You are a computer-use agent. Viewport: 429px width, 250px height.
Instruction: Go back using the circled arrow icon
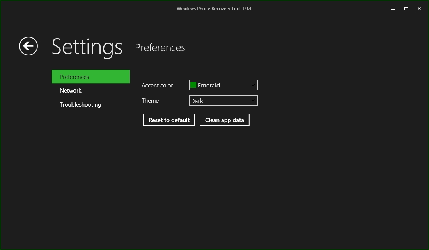click(x=28, y=46)
